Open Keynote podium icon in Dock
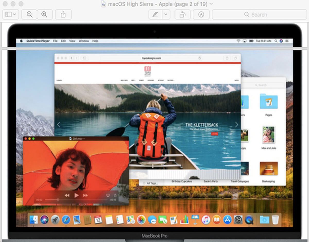This screenshot has height=242, width=309. coord(195,220)
